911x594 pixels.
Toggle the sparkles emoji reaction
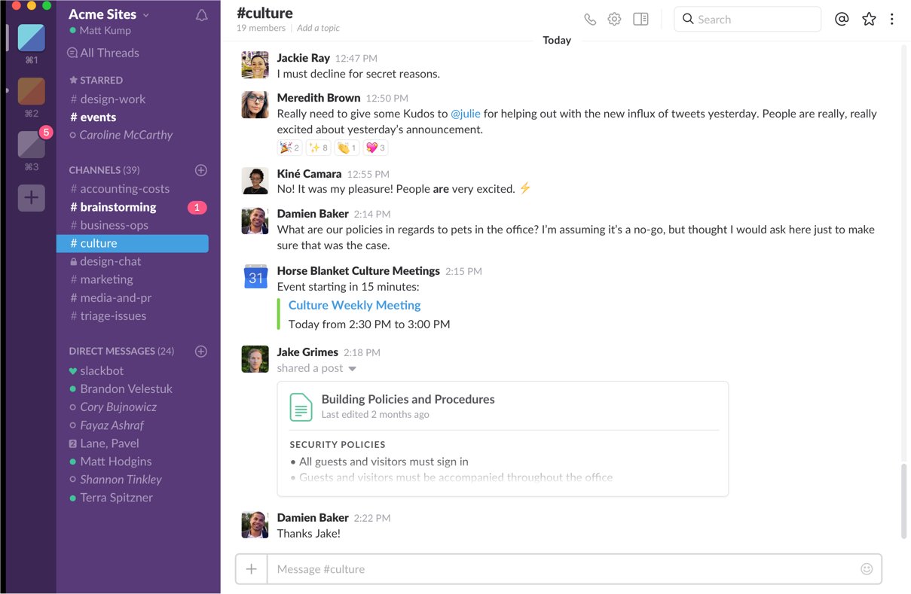pyautogui.click(x=317, y=147)
